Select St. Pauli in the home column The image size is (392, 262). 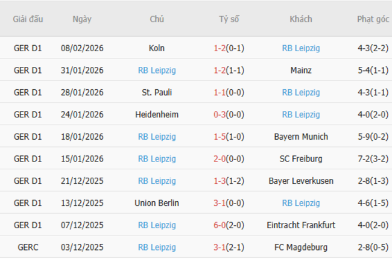tap(157, 92)
